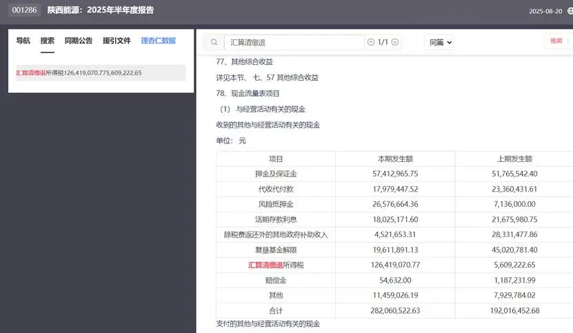
Task: Click the total 282,060,522.63
Action: (x=395, y=311)
